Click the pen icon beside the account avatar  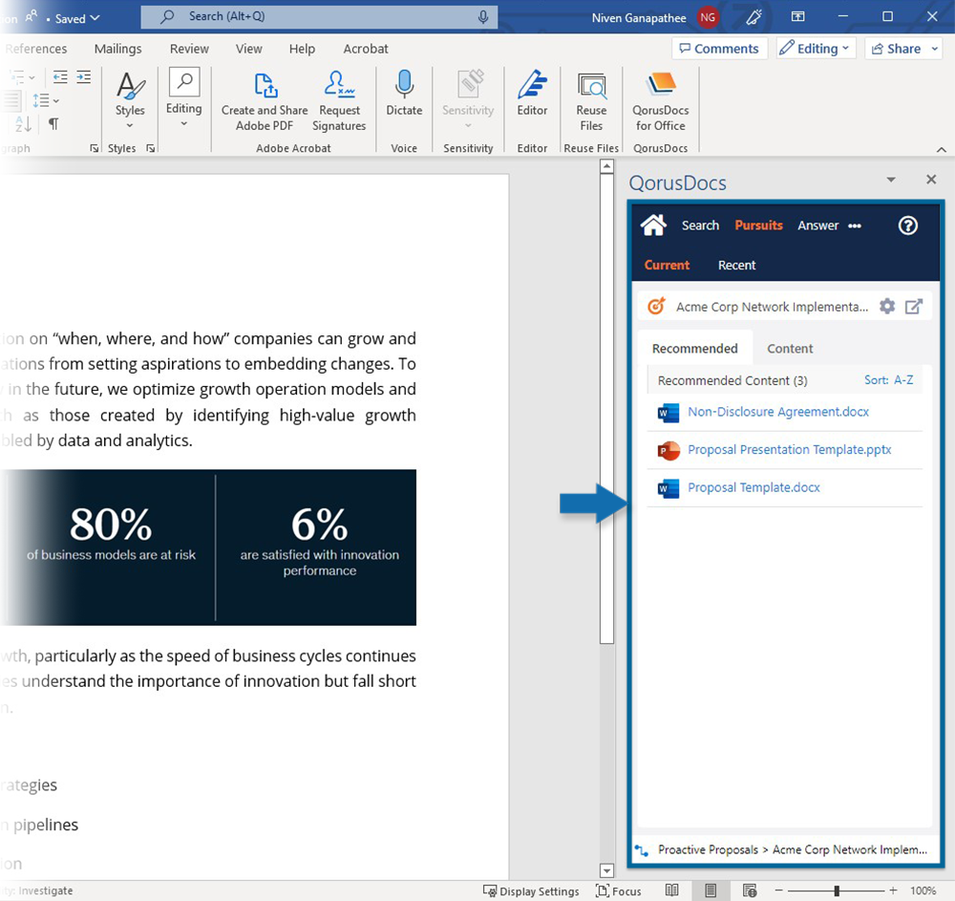pos(754,17)
